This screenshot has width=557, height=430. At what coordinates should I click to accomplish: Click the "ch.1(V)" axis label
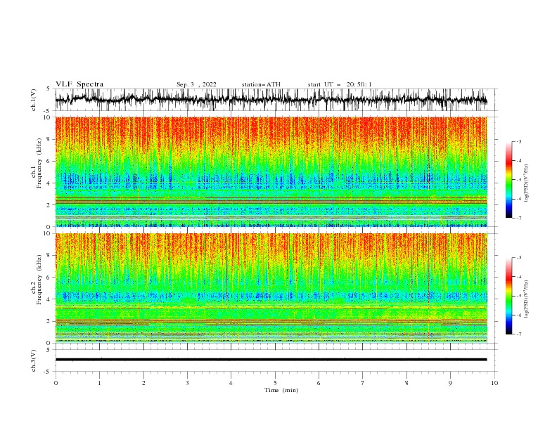[34, 100]
